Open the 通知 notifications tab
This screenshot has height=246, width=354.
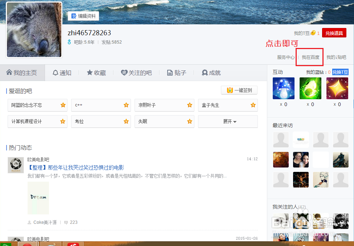tap(62, 73)
